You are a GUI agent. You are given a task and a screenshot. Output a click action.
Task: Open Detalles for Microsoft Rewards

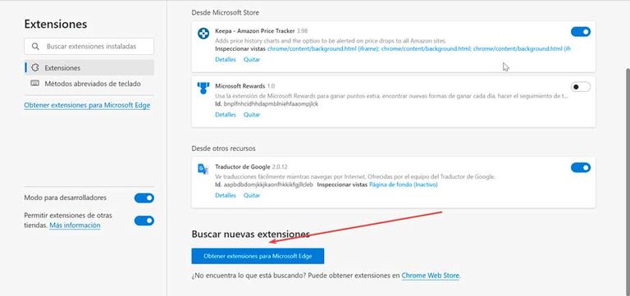pyautogui.click(x=226, y=115)
